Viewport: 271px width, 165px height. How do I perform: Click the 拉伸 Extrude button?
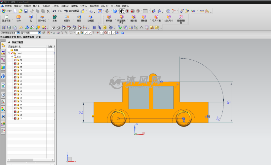pos(19,19)
